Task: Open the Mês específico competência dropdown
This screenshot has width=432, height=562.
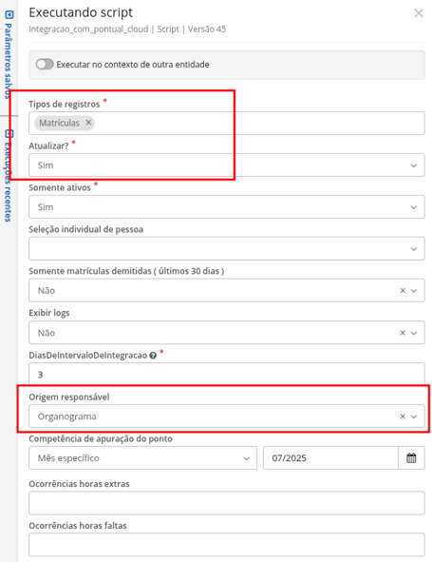Action: click(x=142, y=457)
